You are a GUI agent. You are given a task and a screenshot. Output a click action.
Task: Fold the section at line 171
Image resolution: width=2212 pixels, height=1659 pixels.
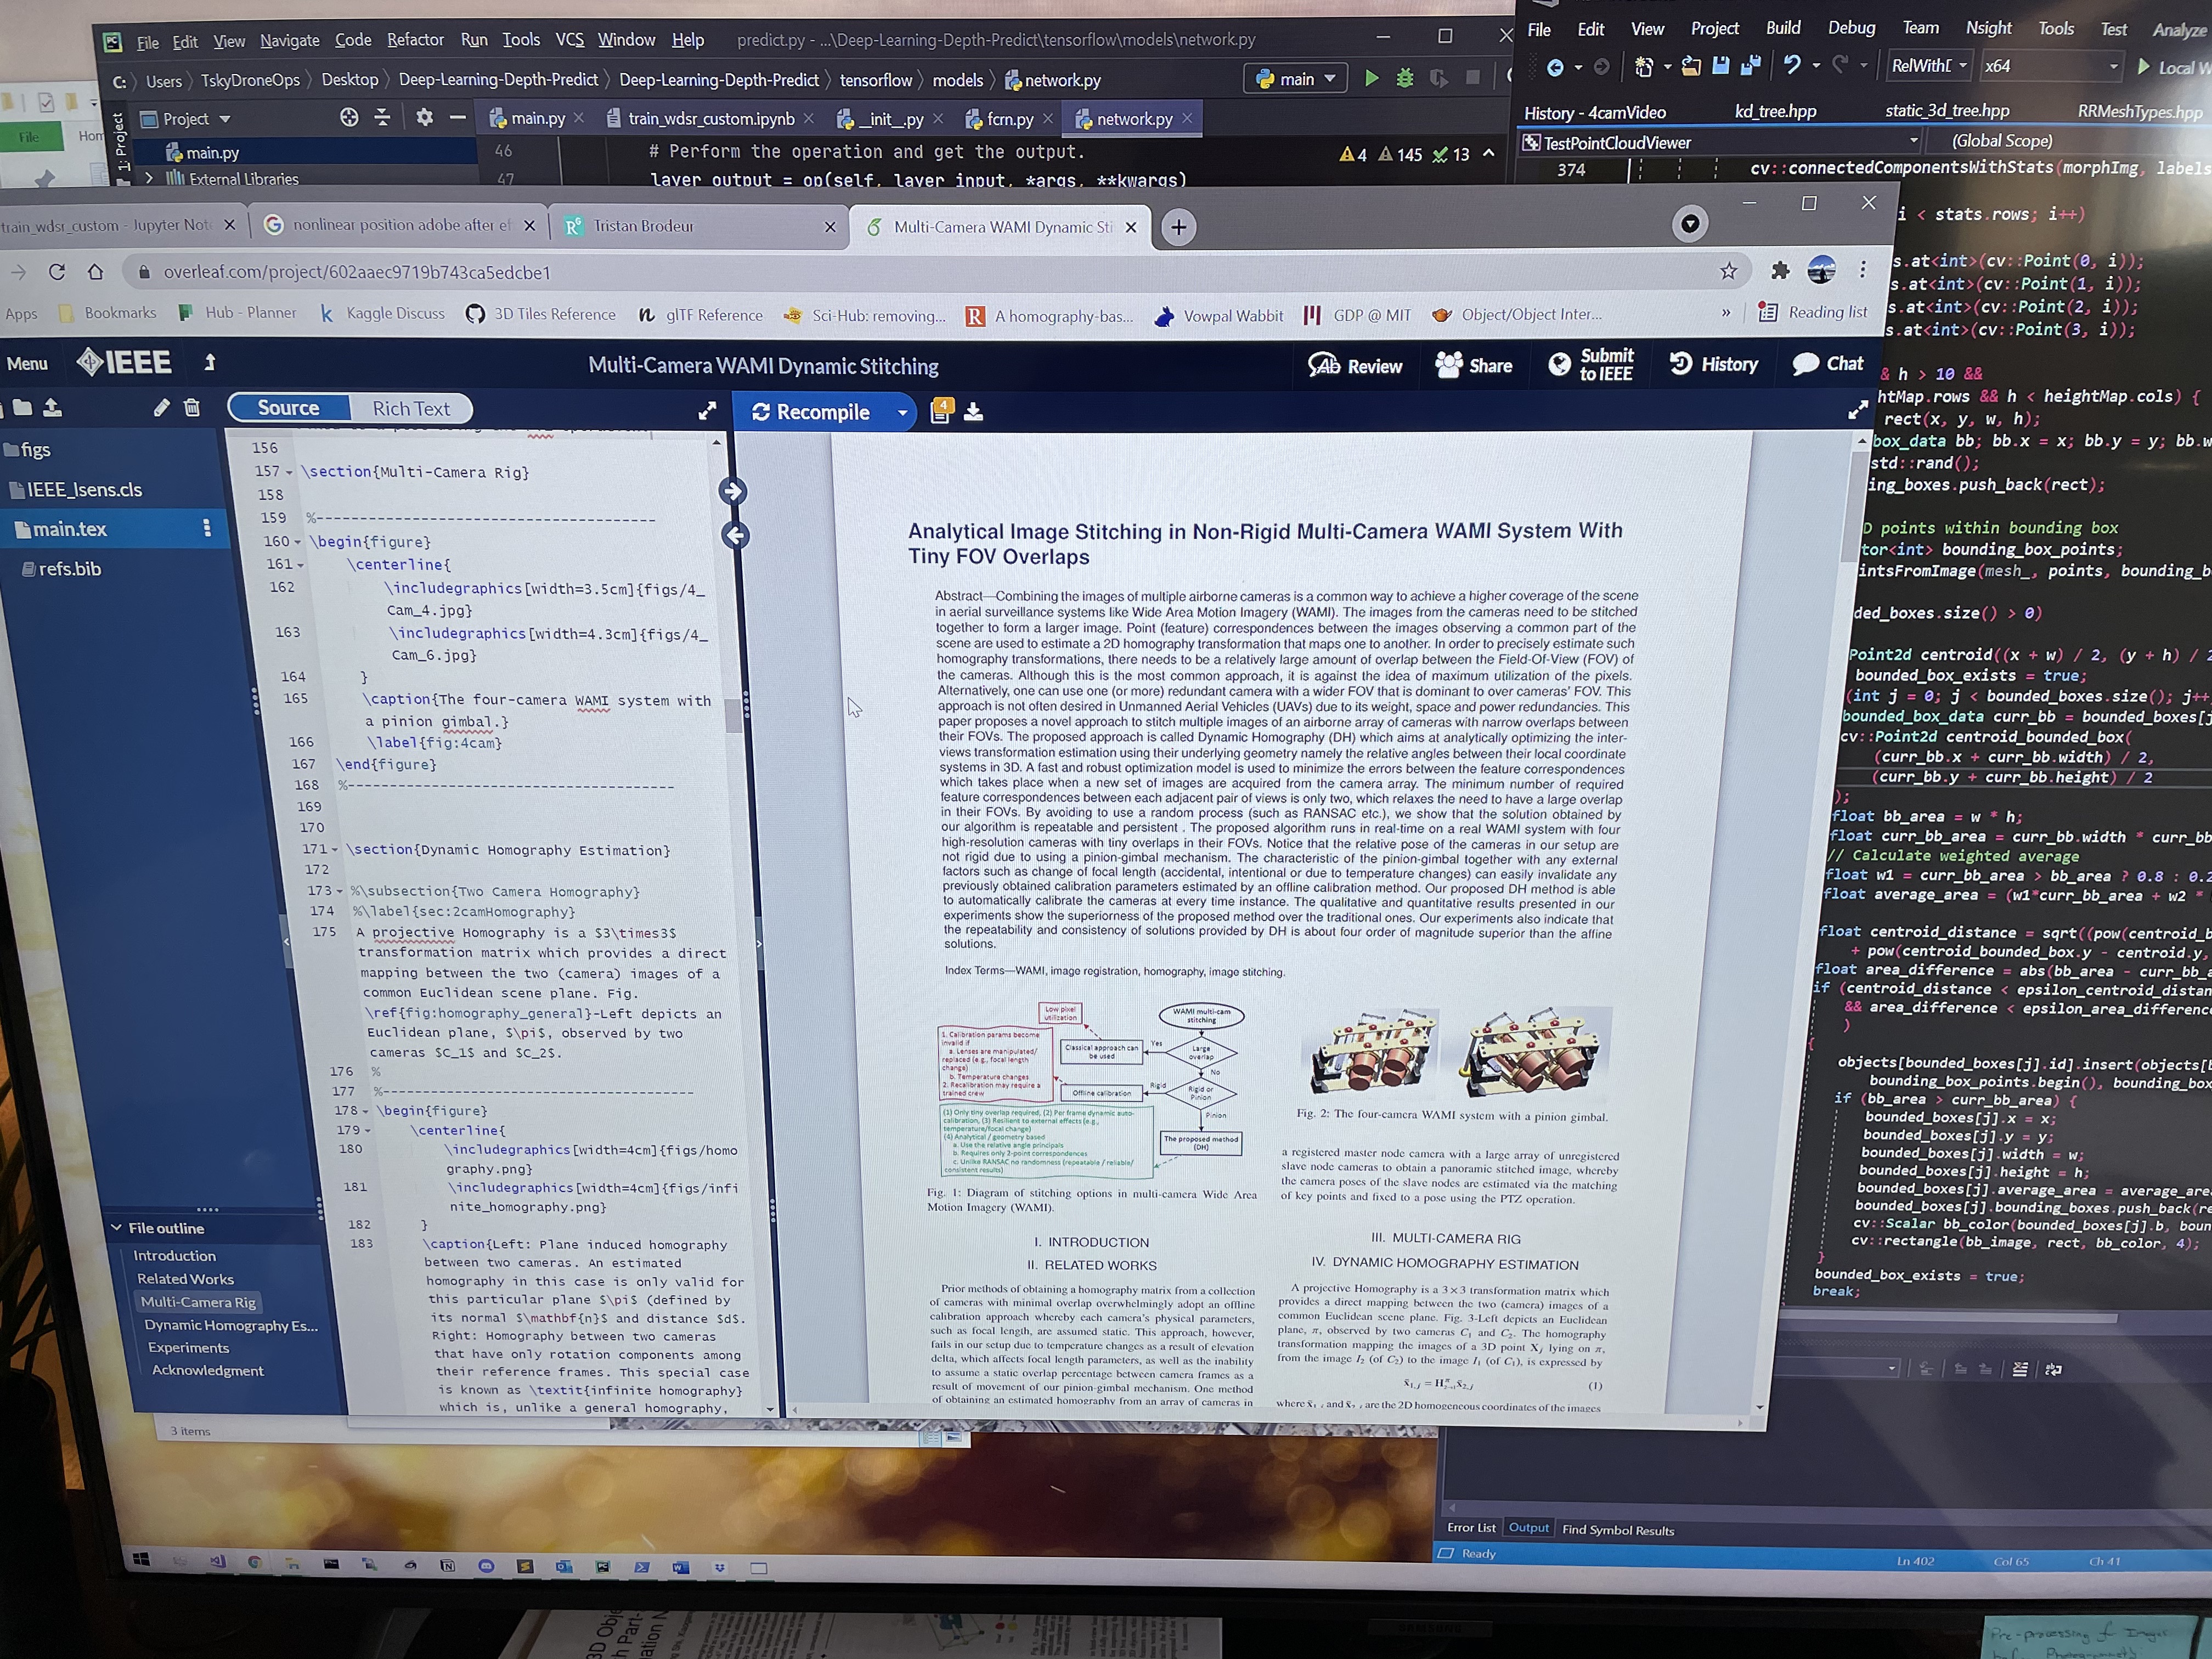click(334, 850)
